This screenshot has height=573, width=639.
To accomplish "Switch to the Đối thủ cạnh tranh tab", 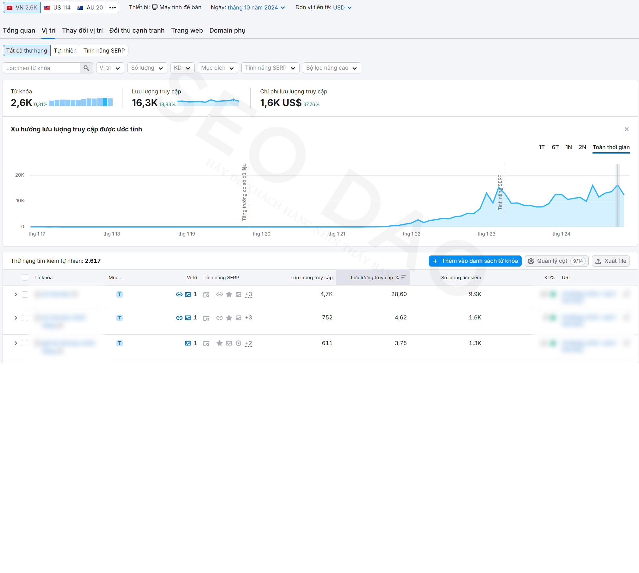I will click(137, 30).
